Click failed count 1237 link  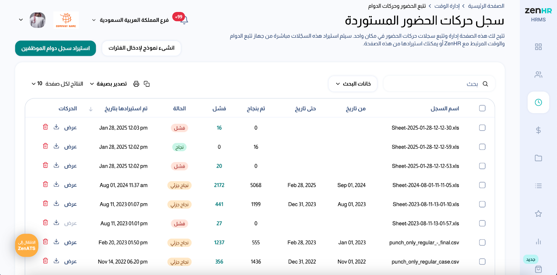[219, 243]
